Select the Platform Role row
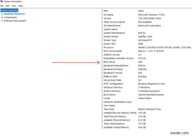 coord(110,77)
